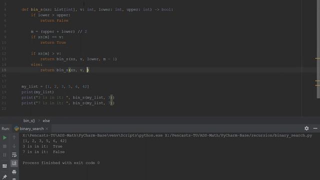Hide the Run tool window
The height and width of the screenshot is (180, 320).
tap(315, 128)
